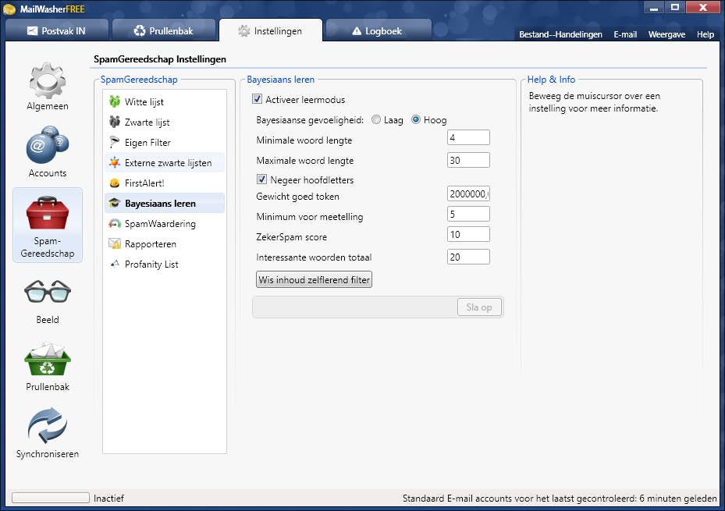Select the Spam-Gereedschap toolbox icon
Viewport: 725px width, 511px height.
click(47, 213)
